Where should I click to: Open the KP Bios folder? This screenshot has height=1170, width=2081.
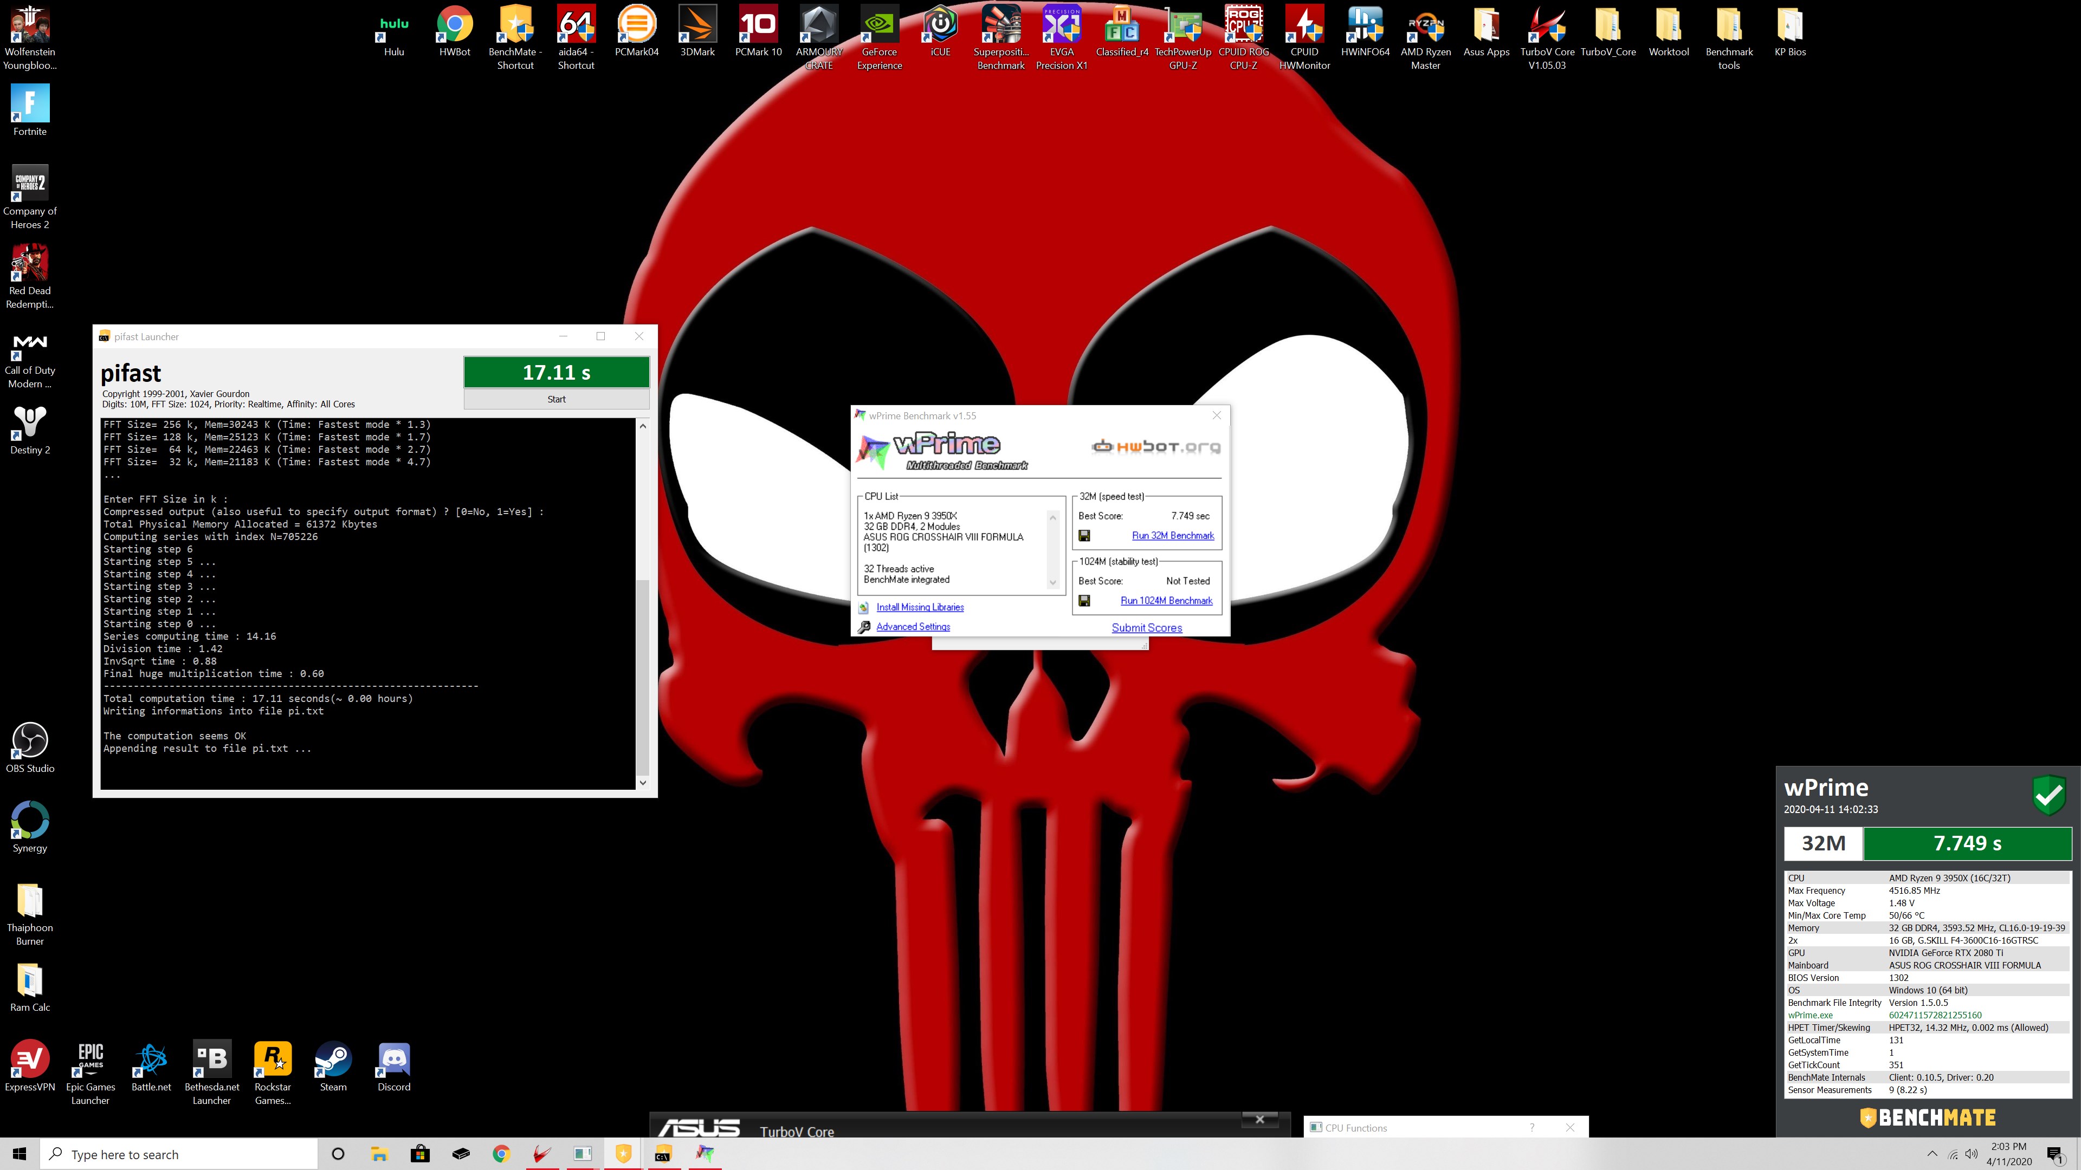coord(1789,32)
